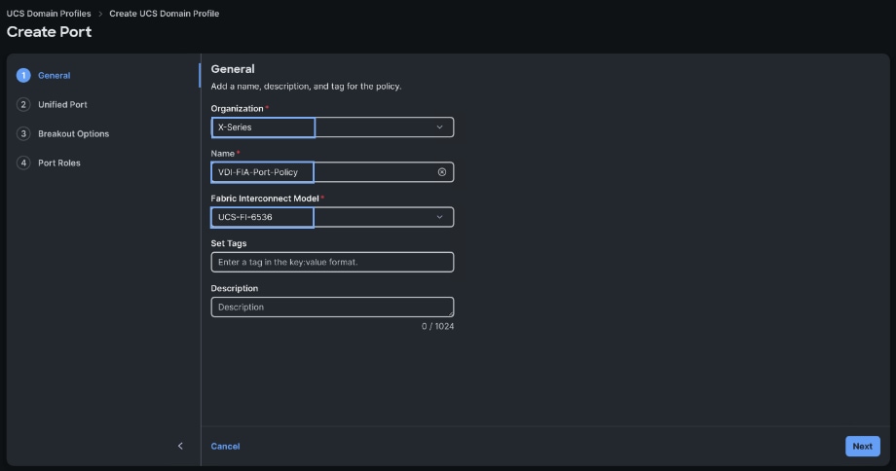Click the 0 / 1024 character counter
This screenshot has height=471, width=896.
point(437,326)
